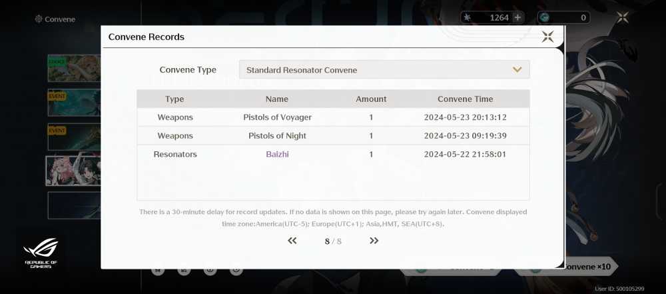Click the Convene Time column header
This screenshot has width=666, height=294.
(466, 99)
